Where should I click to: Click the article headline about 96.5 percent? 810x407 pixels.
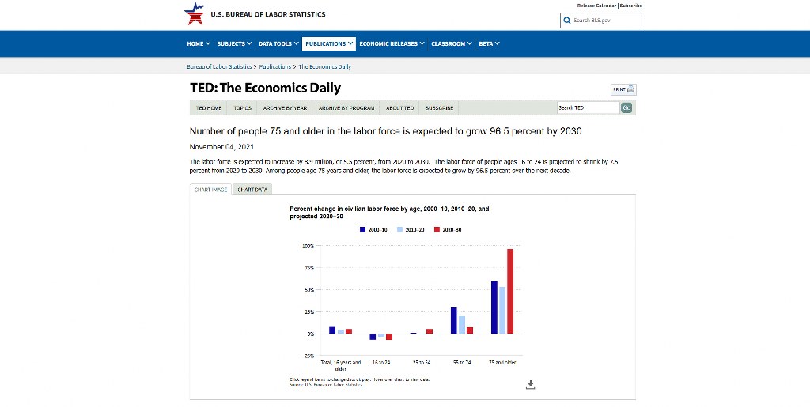385,131
